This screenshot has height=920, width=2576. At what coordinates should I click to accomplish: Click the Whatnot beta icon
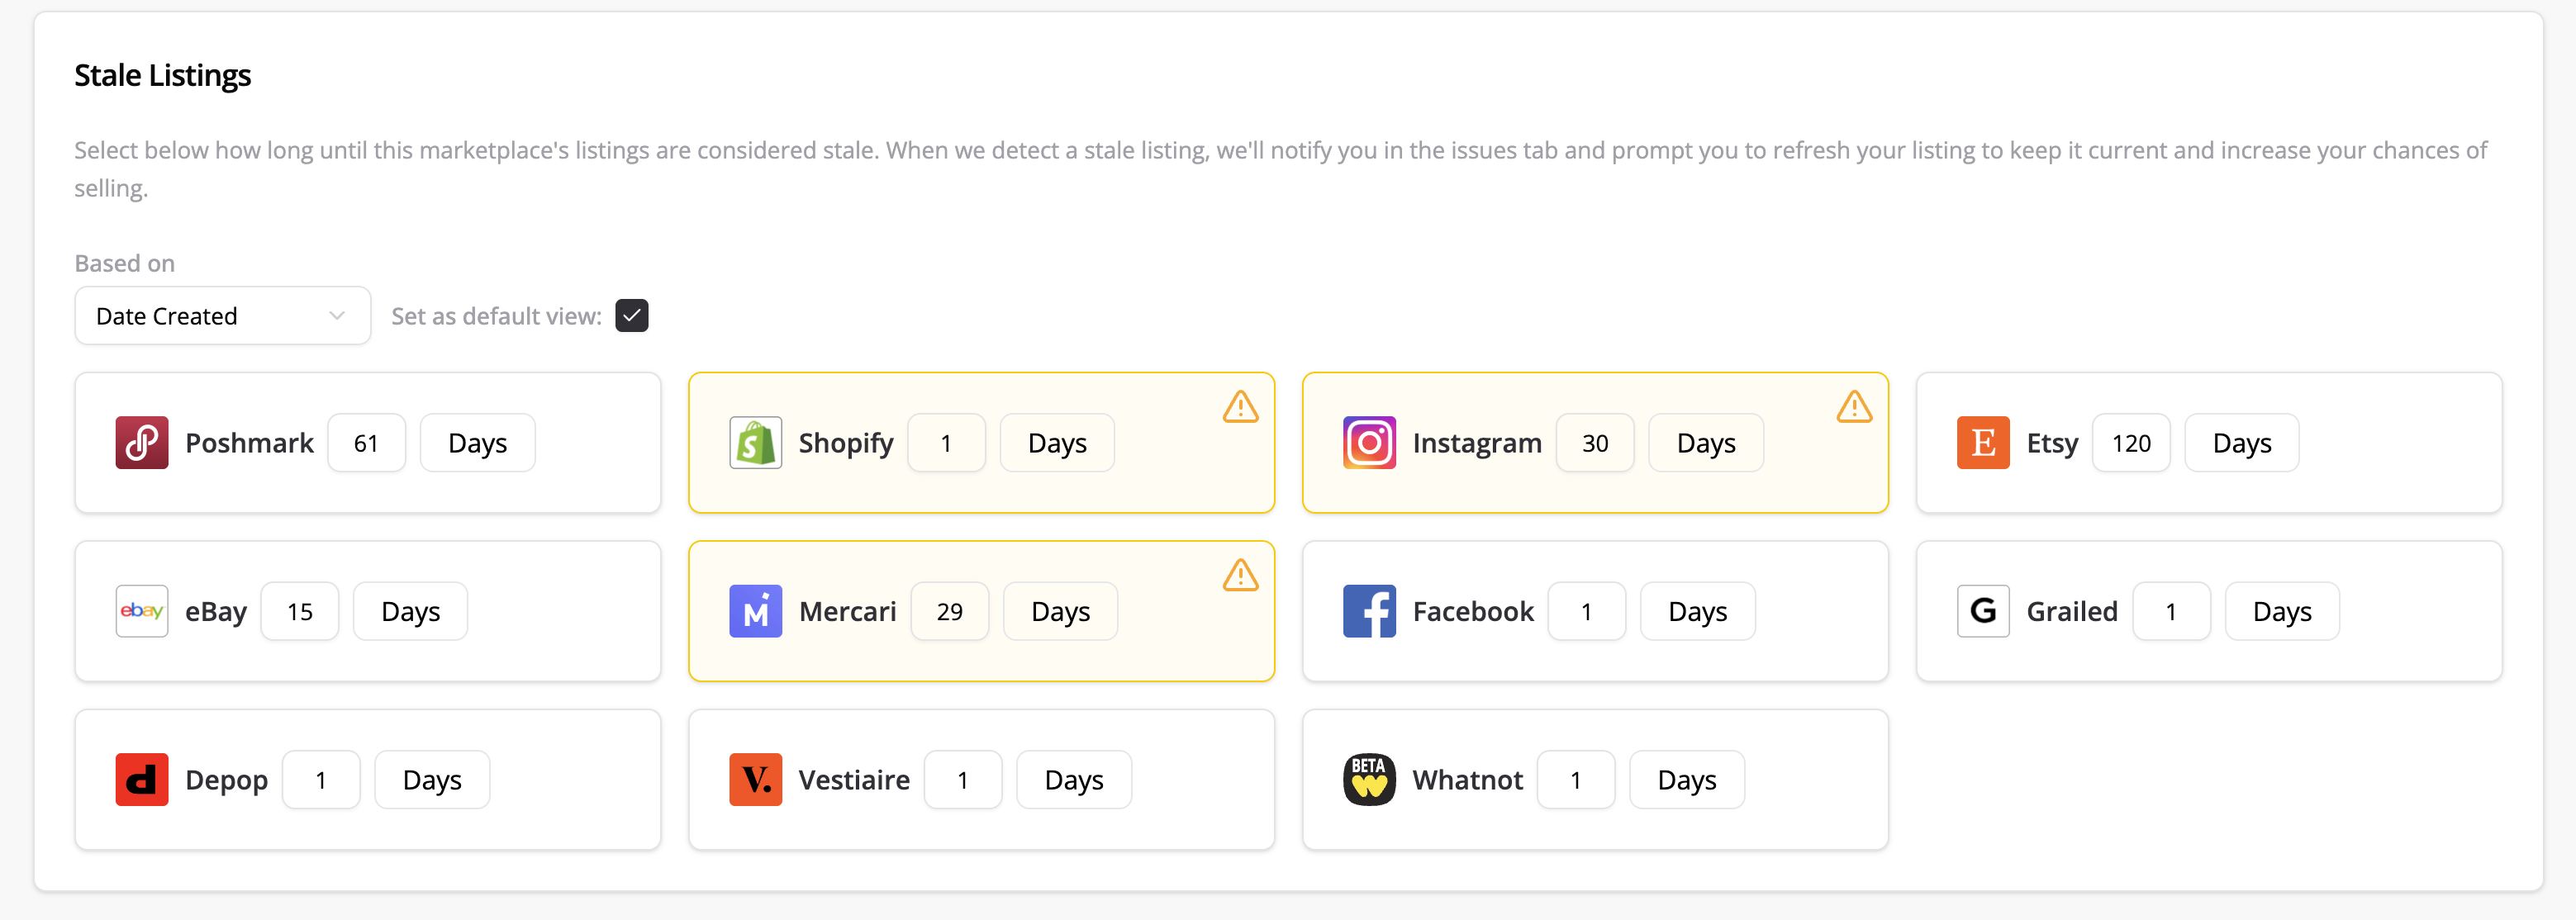1369,779
